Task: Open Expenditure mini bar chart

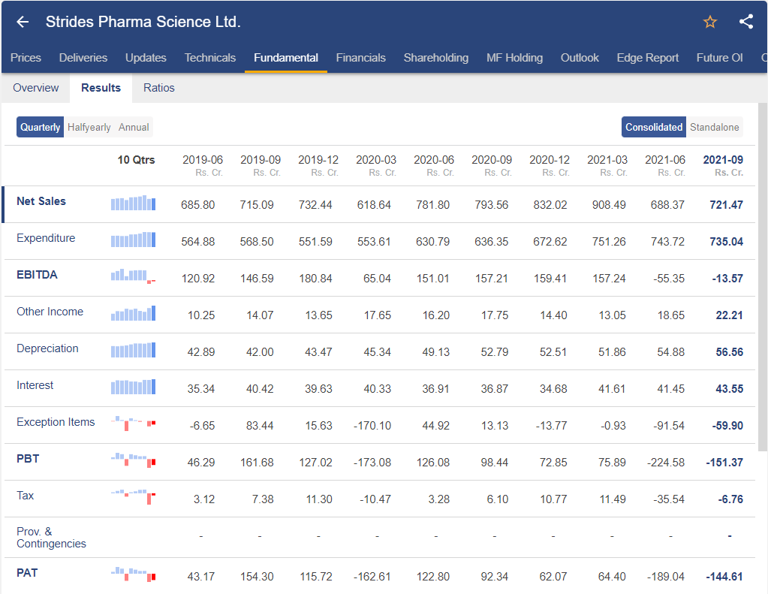Action: (x=133, y=240)
